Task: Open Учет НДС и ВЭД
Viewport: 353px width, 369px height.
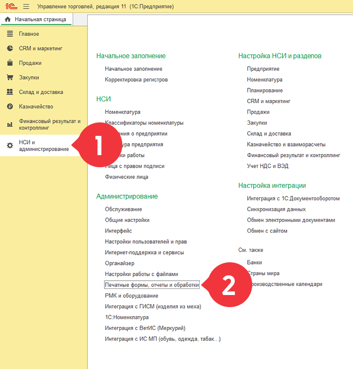Action: [267, 166]
